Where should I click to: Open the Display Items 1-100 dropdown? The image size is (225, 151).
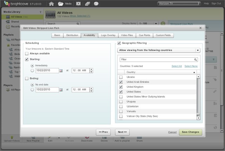pos(148,24)
